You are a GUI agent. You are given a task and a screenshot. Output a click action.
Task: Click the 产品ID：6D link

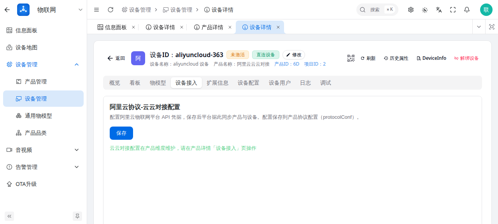[287, 64]
